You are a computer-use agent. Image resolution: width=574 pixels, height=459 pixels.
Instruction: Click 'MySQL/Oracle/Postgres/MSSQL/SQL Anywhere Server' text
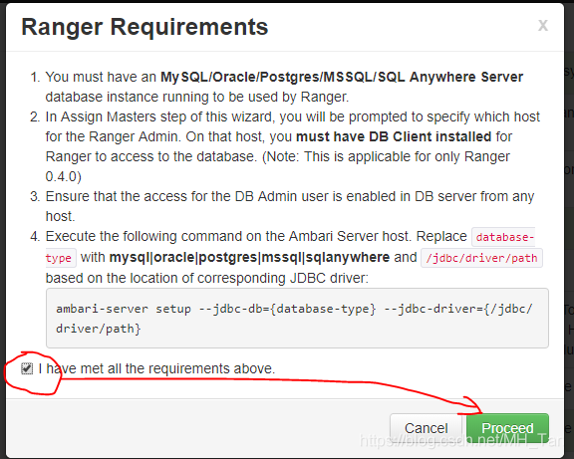pyautogui.click(x=342, y=77)
